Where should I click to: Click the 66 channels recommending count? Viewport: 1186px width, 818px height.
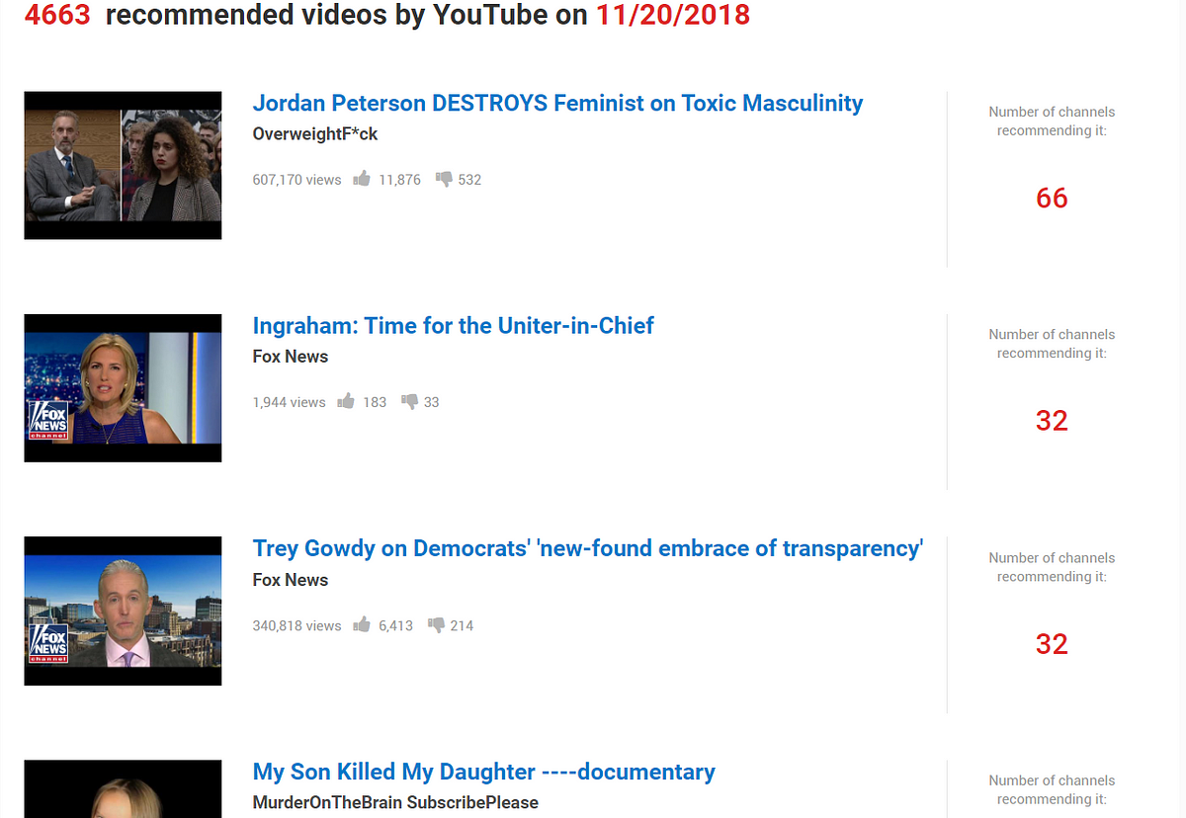[1052, 199]
